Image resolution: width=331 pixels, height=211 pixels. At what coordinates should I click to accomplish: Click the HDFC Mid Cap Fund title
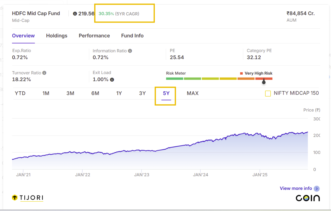pyautogui.click(x=36, y=13)
